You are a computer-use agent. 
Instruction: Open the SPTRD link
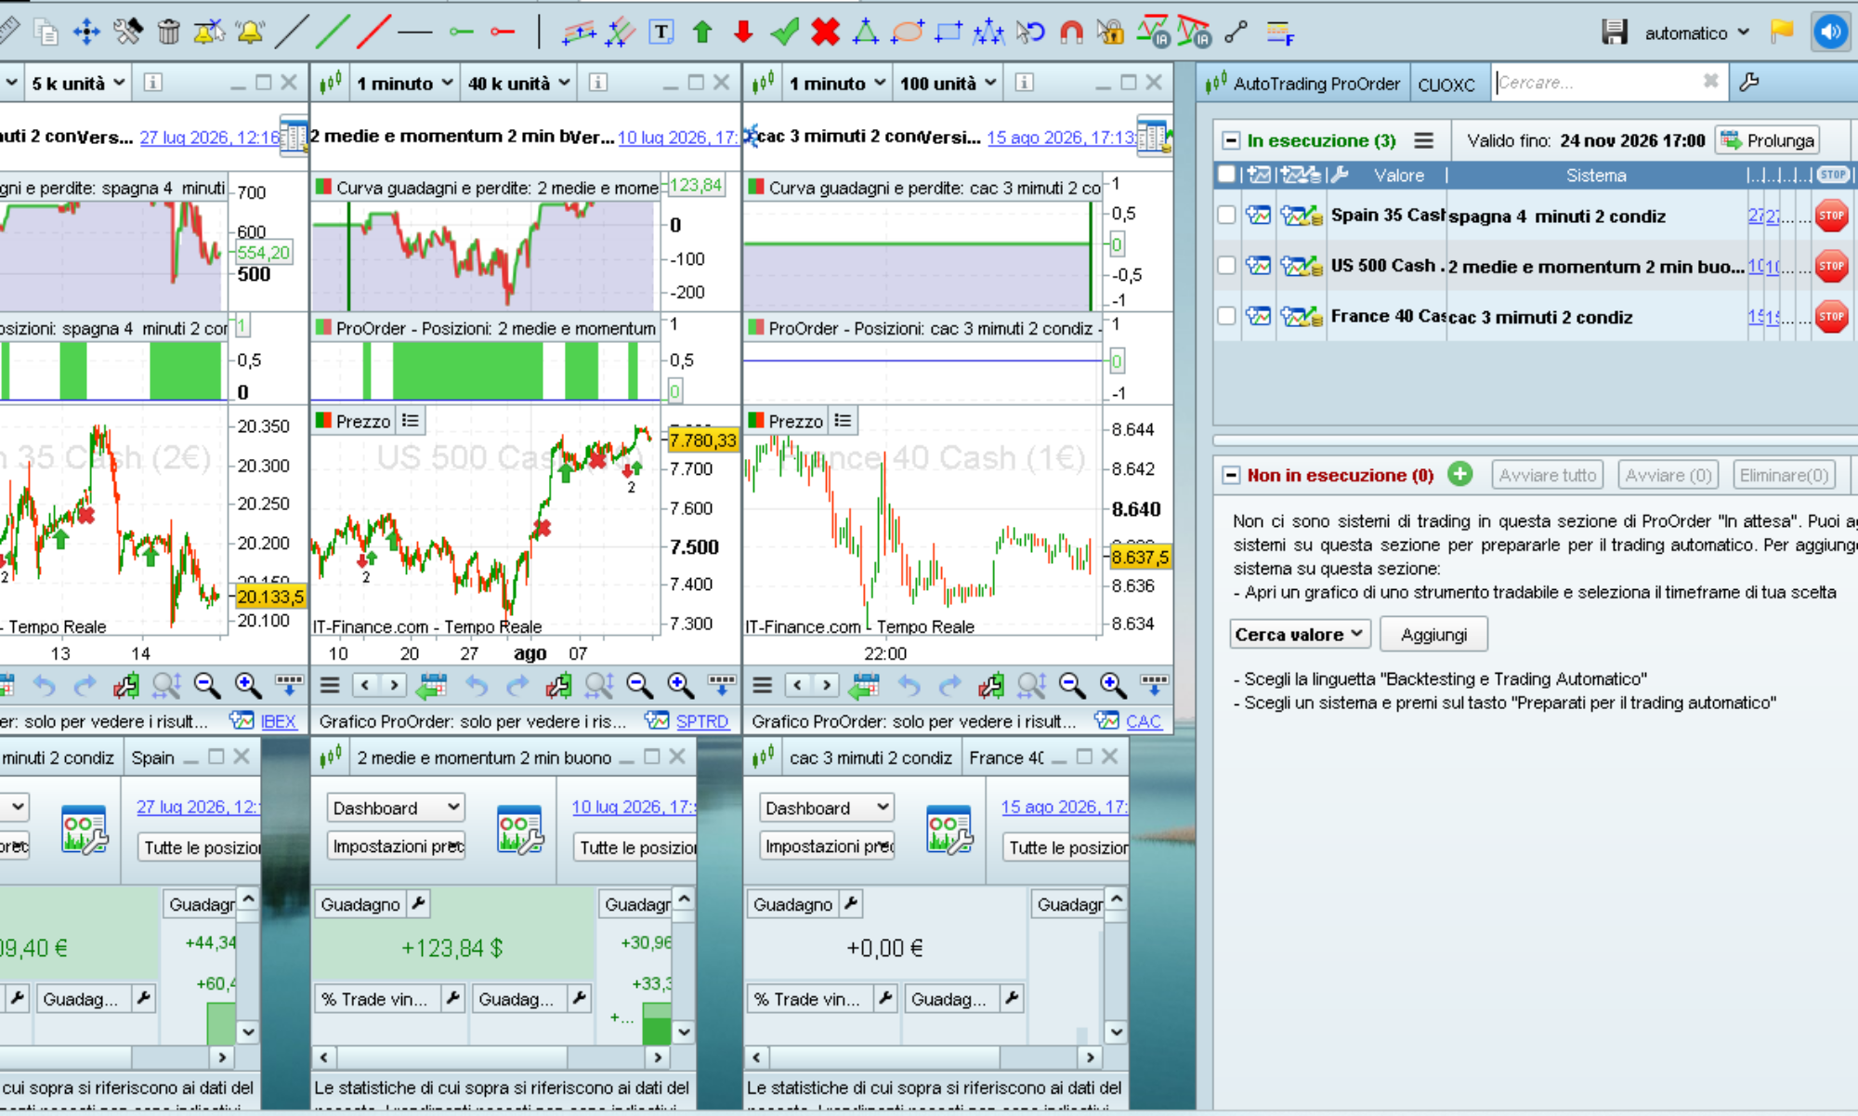(x=701, y=721)
